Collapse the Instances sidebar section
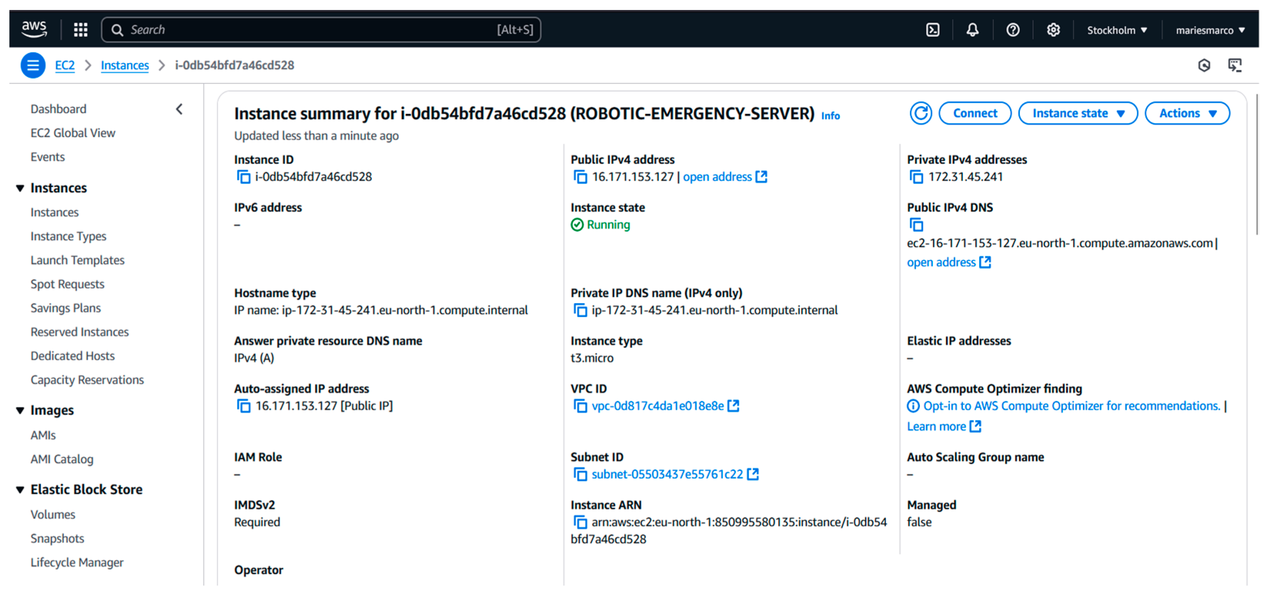Image resolution: width=1265 pixels, height=603 pixels. point(20,188)
